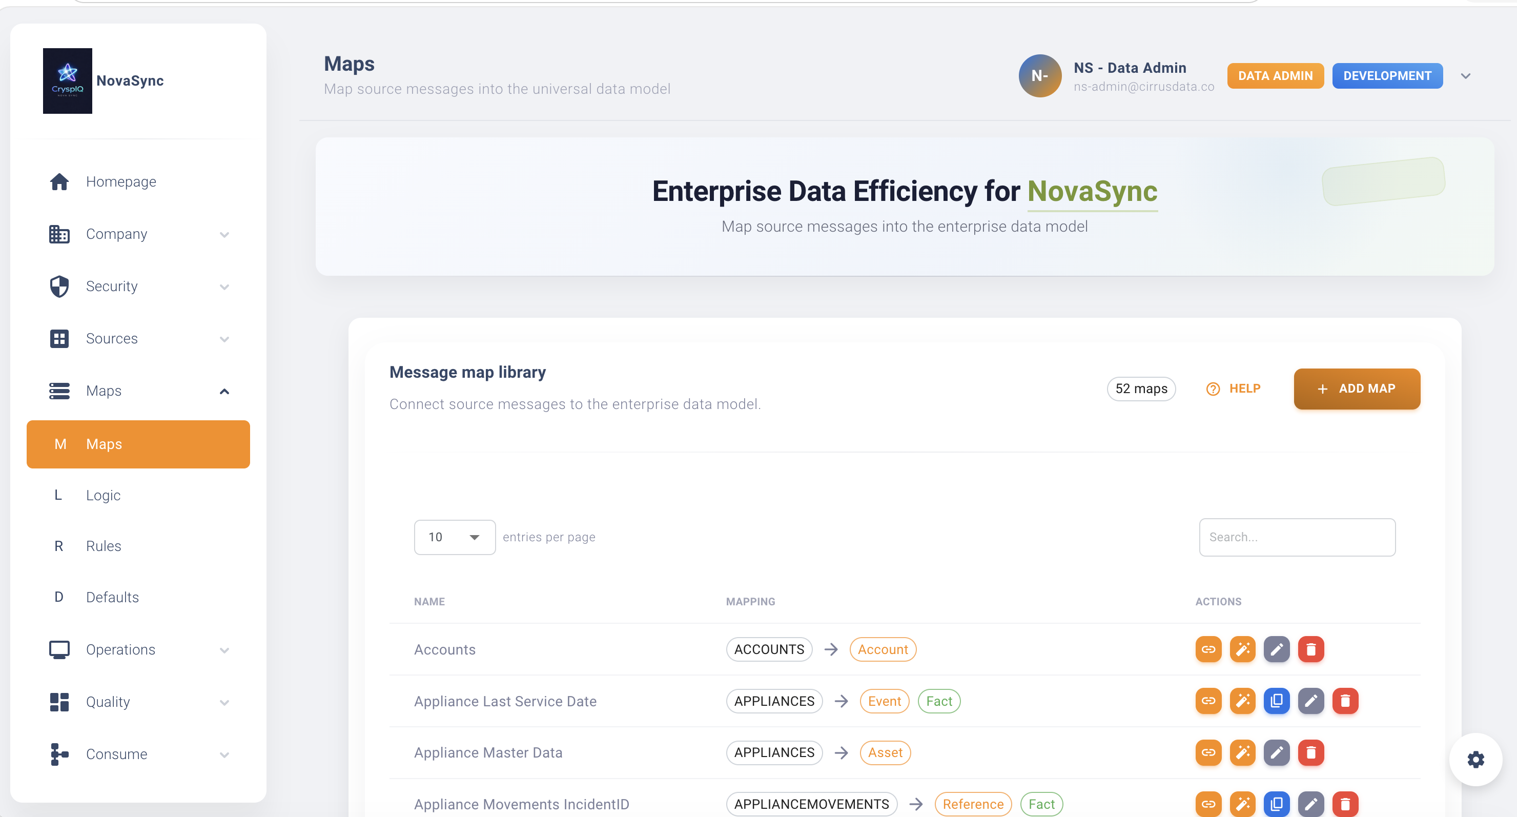Open user profile dropdown chevron
Viewport: 1517px width, 817px height.
click(1466, 76)
